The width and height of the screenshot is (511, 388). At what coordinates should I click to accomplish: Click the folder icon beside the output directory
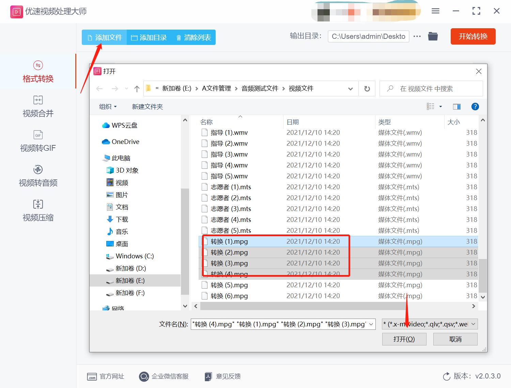click(433, 36)
